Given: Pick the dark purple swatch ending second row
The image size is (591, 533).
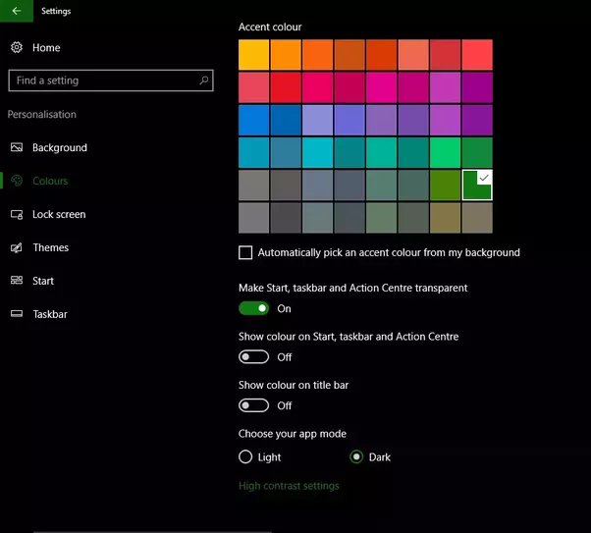Looking at the screenshot, I should [x=477, y=87].
